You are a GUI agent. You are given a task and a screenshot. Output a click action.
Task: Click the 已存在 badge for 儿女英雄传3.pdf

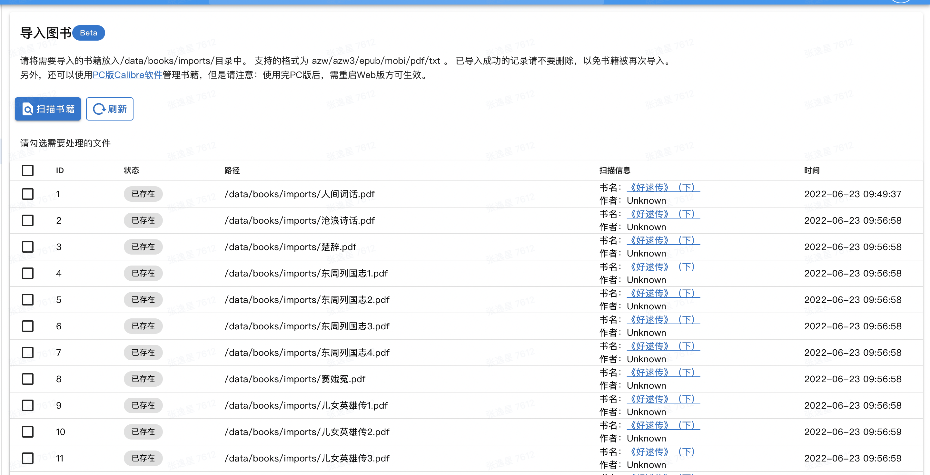(x=143, y=458)
